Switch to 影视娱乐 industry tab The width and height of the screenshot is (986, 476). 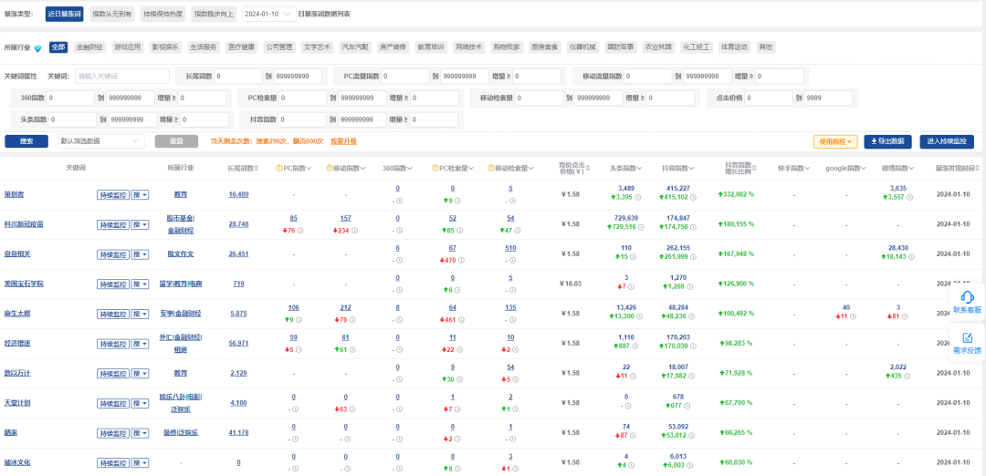click(x=166, y=47)
